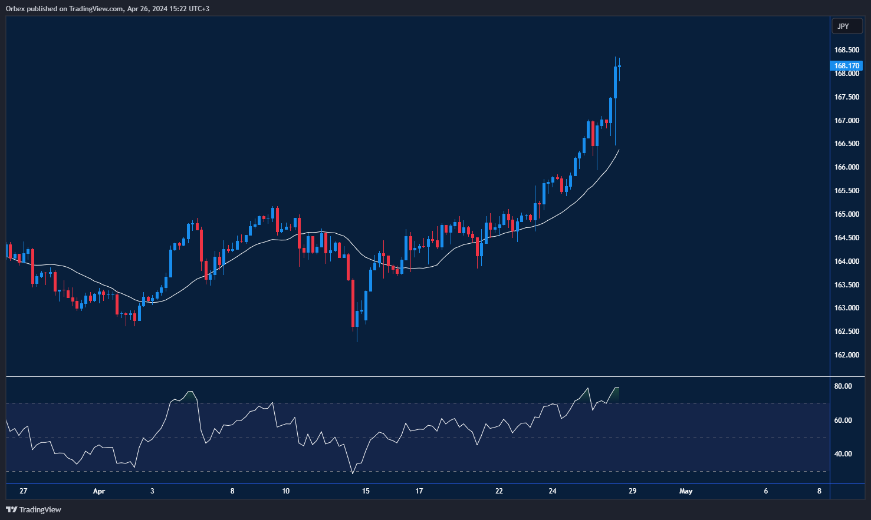
Task: Click the 29 date label on the timeline
Action: (632, 491)
